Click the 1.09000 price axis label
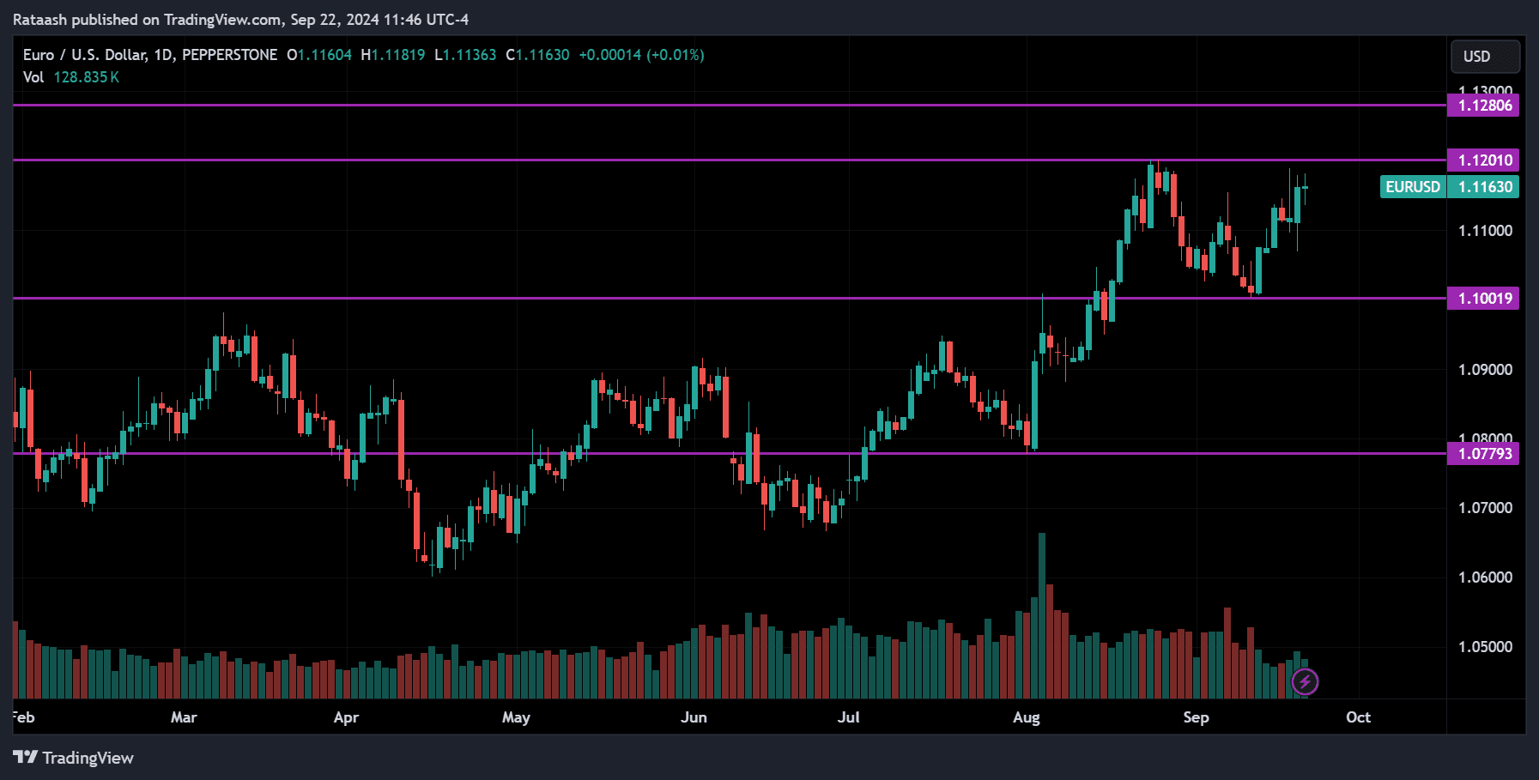The width and height of the screenshot is (1539, 780). 1484,370
